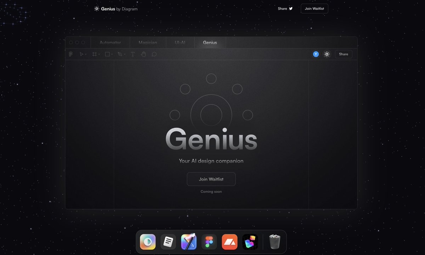
Task: Open Move tool options chevron
Action: tap(86, 54)
